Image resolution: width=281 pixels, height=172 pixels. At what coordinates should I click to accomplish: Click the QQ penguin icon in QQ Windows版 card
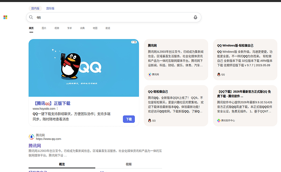tap(219, 74)
